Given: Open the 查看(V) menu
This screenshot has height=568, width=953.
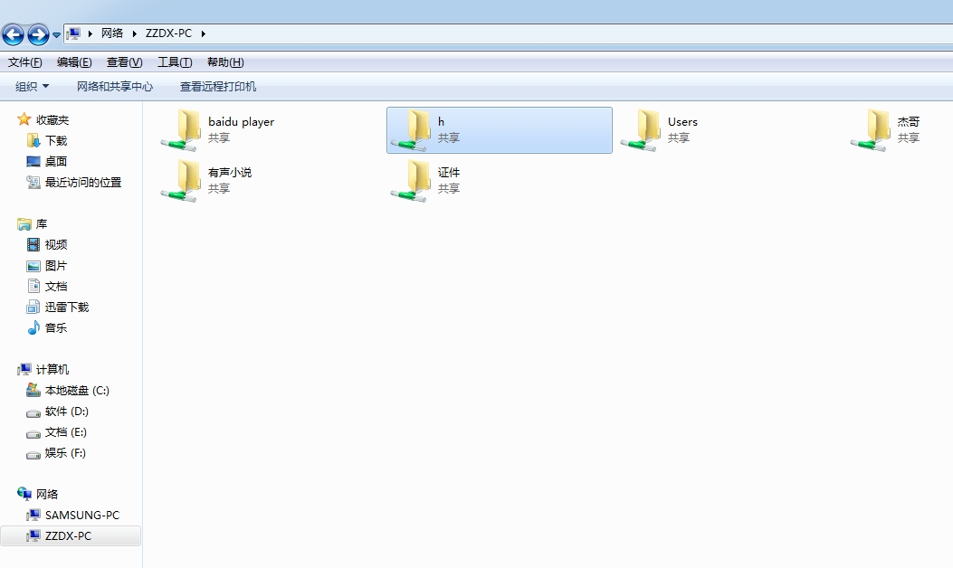Looking at the screenshot, I should [124, 62].
